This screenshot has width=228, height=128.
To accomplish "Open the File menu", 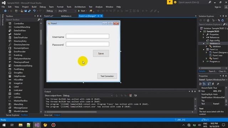I will tap(3, 7).
